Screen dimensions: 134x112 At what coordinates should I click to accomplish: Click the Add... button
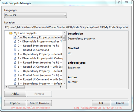pyautogui.click(x=15, y=94)
